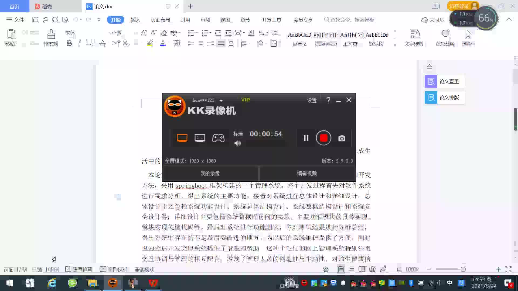Click the Save icon in quick toolbar
This screenshot has width=518, height=291.
pyautogui.click(x=35, y=20)
